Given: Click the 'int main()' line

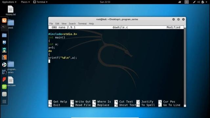Looking at the screenshot, I should 57,37.
